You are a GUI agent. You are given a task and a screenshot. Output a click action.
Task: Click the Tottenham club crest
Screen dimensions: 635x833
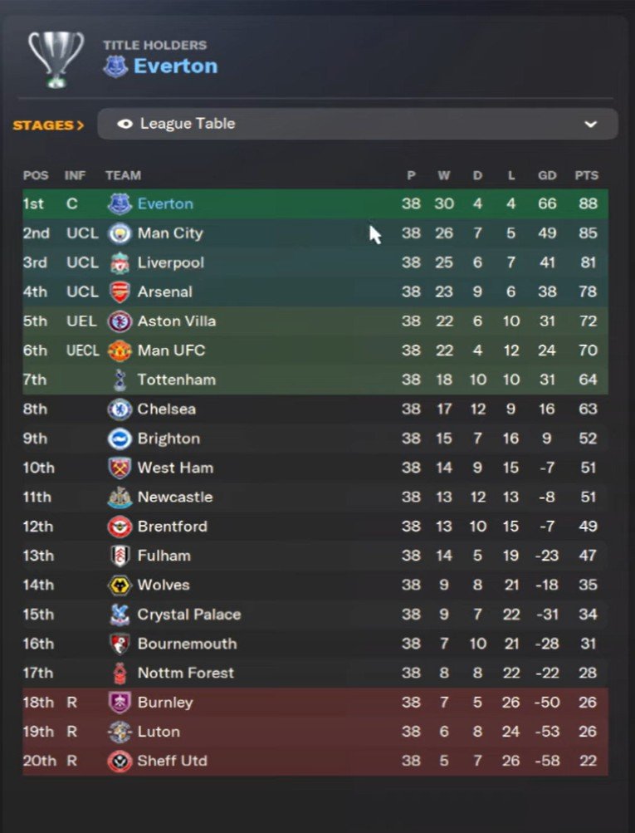[120, 380]
